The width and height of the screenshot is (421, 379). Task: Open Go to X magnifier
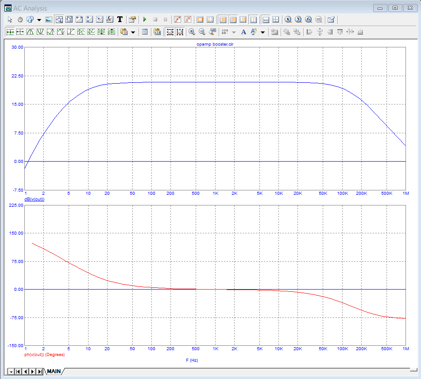pos(288,19)
